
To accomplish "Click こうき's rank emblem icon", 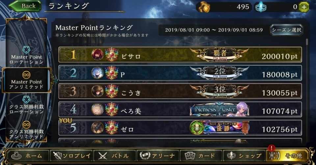I will click(x=112, y=91).
